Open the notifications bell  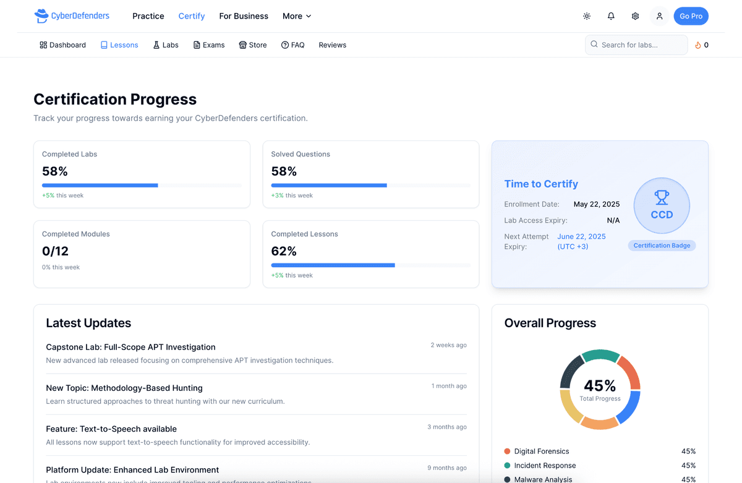point(611,16)
